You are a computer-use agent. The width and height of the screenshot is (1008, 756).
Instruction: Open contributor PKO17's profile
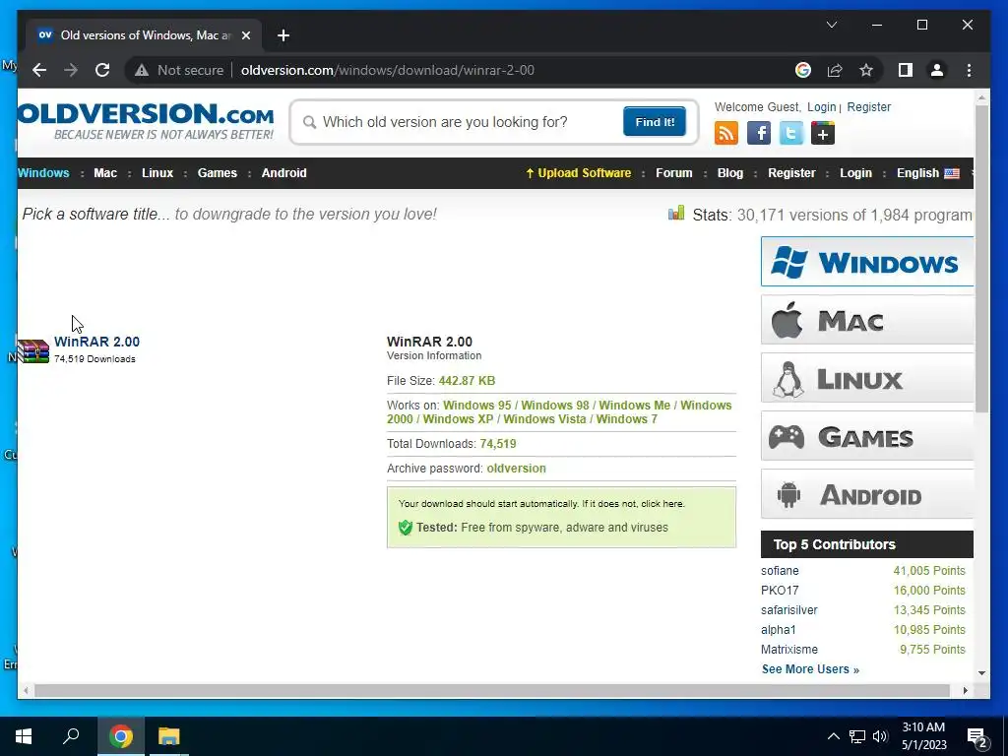pyautogui.click(x=780, y=591)
